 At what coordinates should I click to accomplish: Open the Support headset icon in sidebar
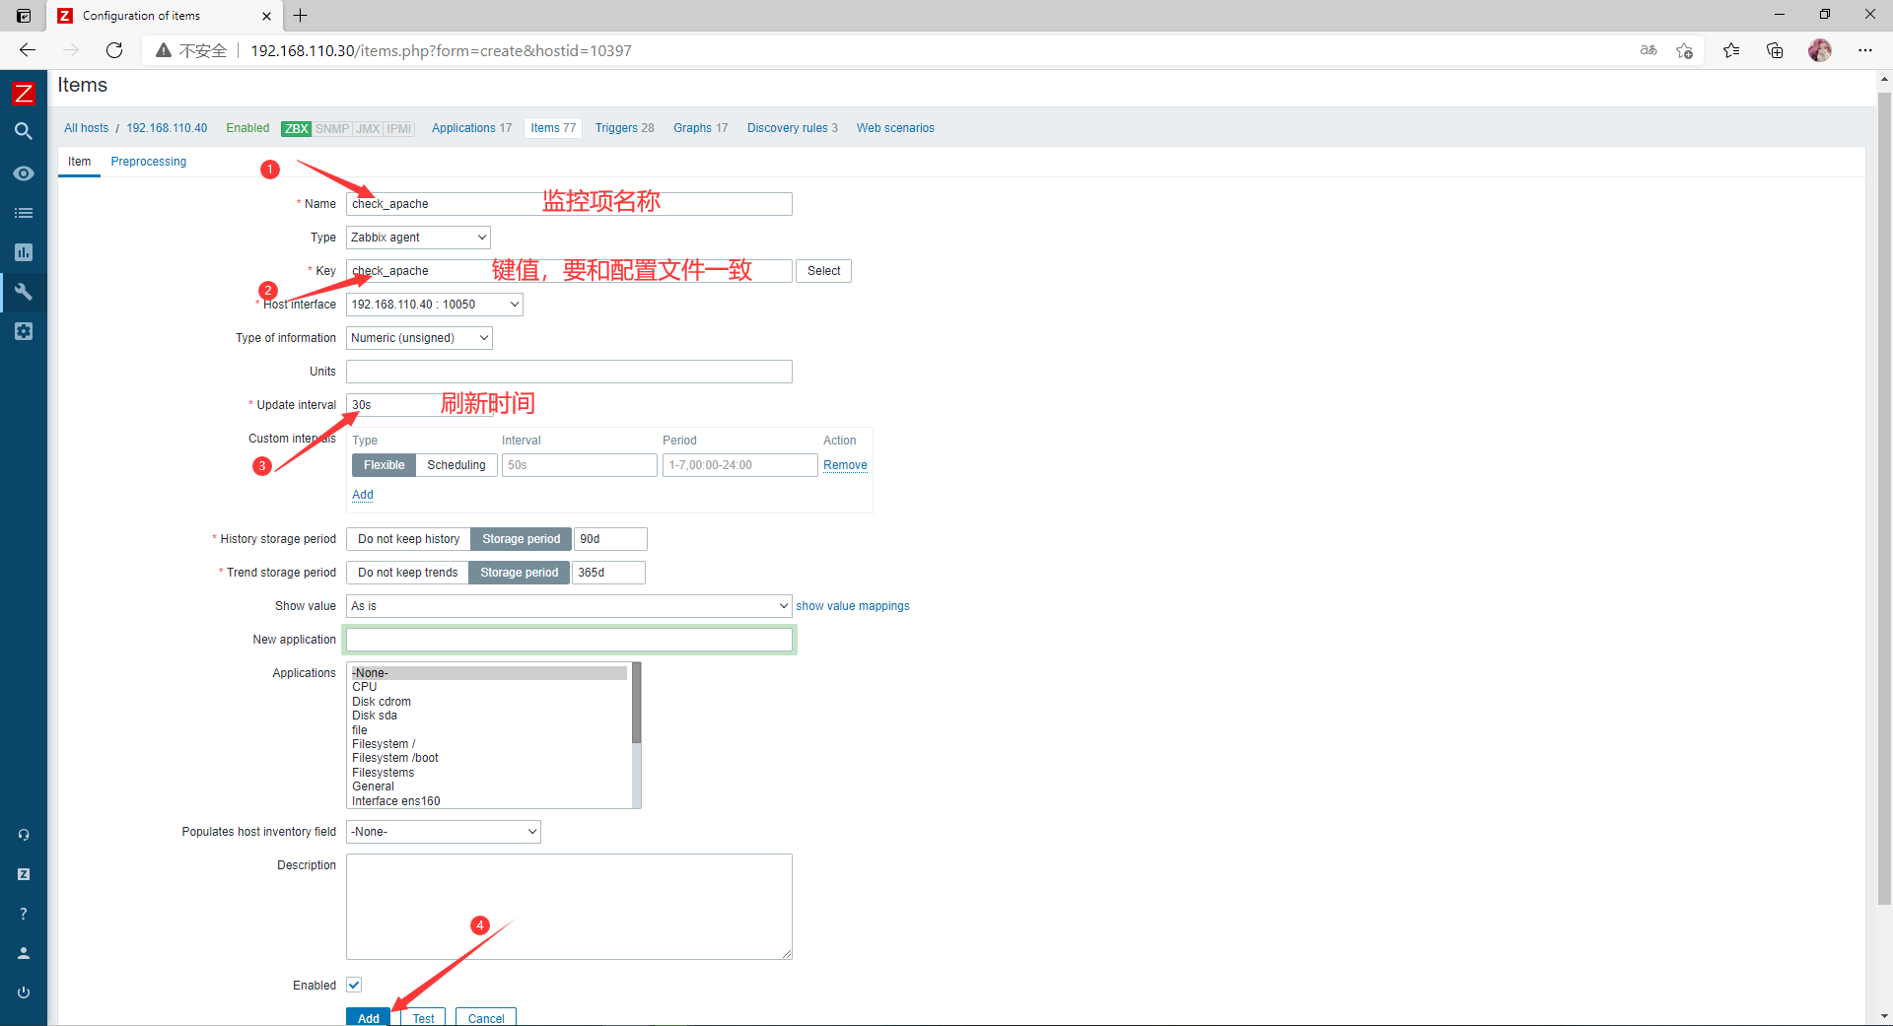[x=24, y=835]
